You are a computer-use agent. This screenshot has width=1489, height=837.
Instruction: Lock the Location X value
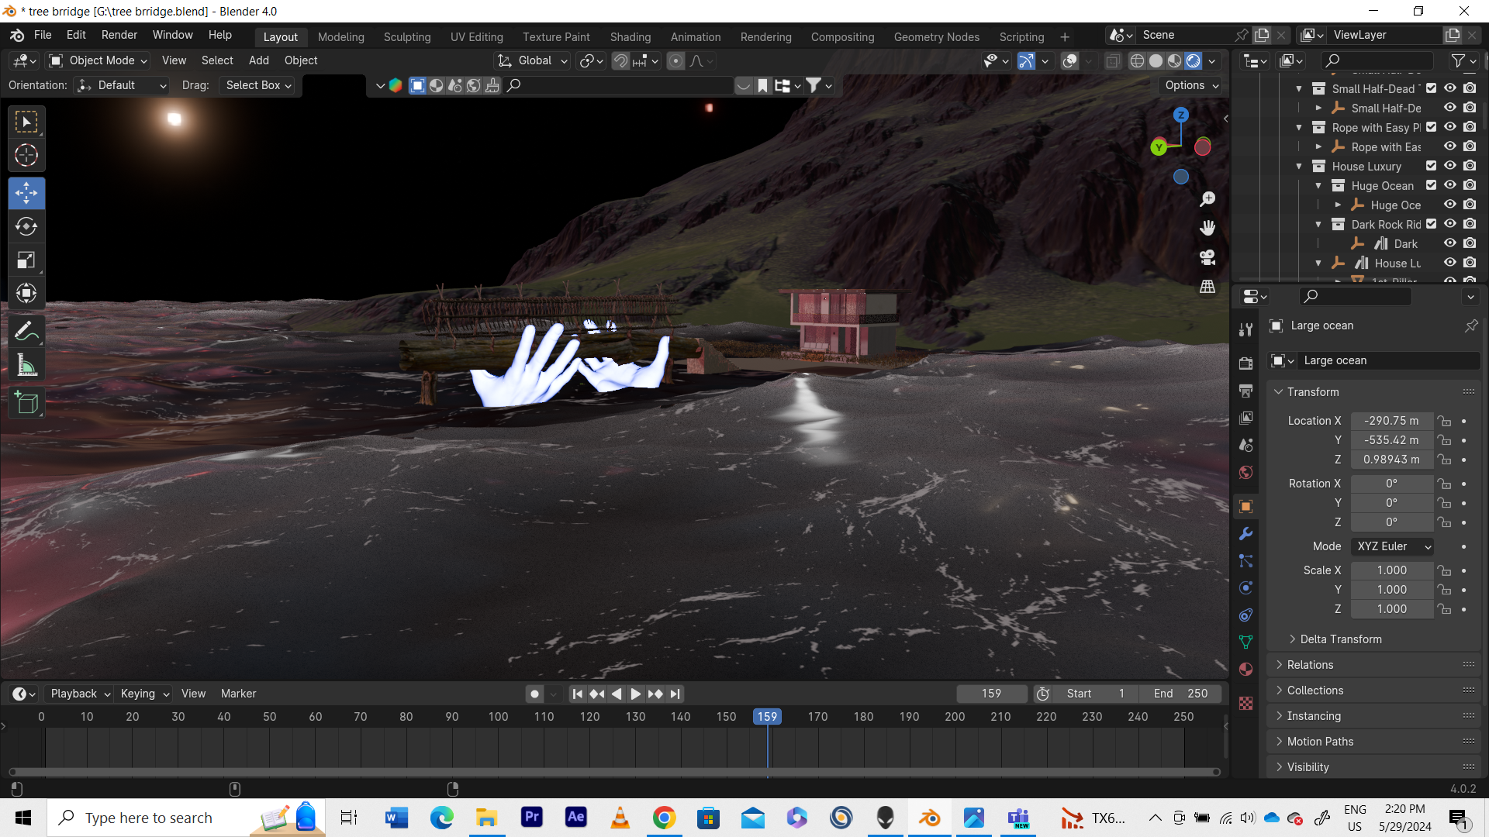coord(1444,421)
